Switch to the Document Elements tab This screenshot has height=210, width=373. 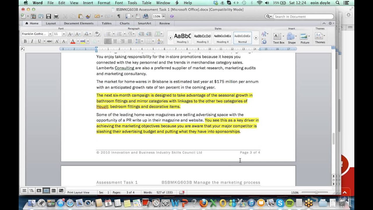pos(79,23)
